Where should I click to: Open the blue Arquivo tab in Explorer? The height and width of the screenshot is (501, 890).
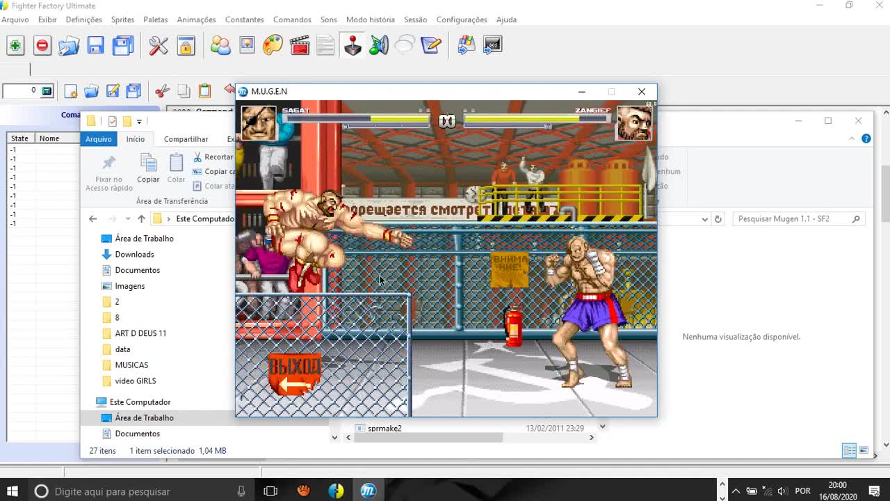[99, 139]
